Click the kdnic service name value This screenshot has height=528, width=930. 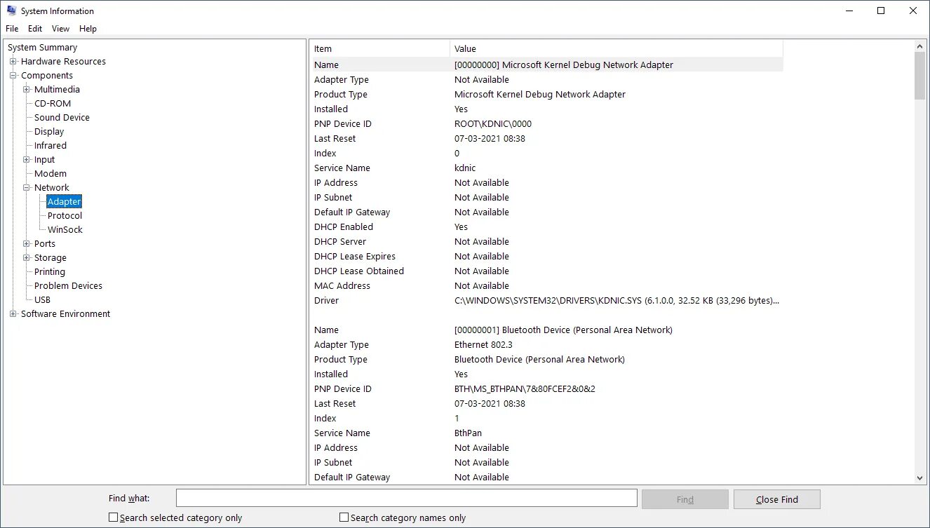(464, 168)
